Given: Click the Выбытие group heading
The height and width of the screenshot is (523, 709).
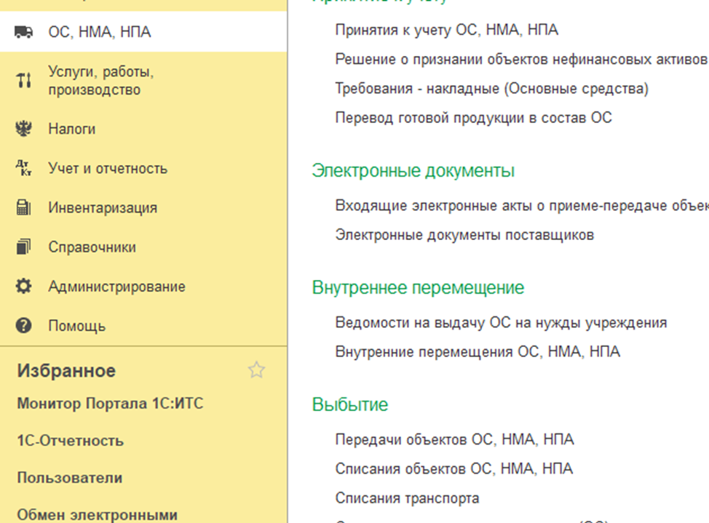Looking at the screenshot, I should pyautogui.click(x=350, y=404).
